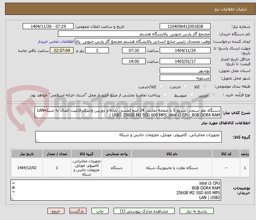Click the city field عسلویه
The width and height of the screenshot is (256, 220).
[x=185, y=78]
